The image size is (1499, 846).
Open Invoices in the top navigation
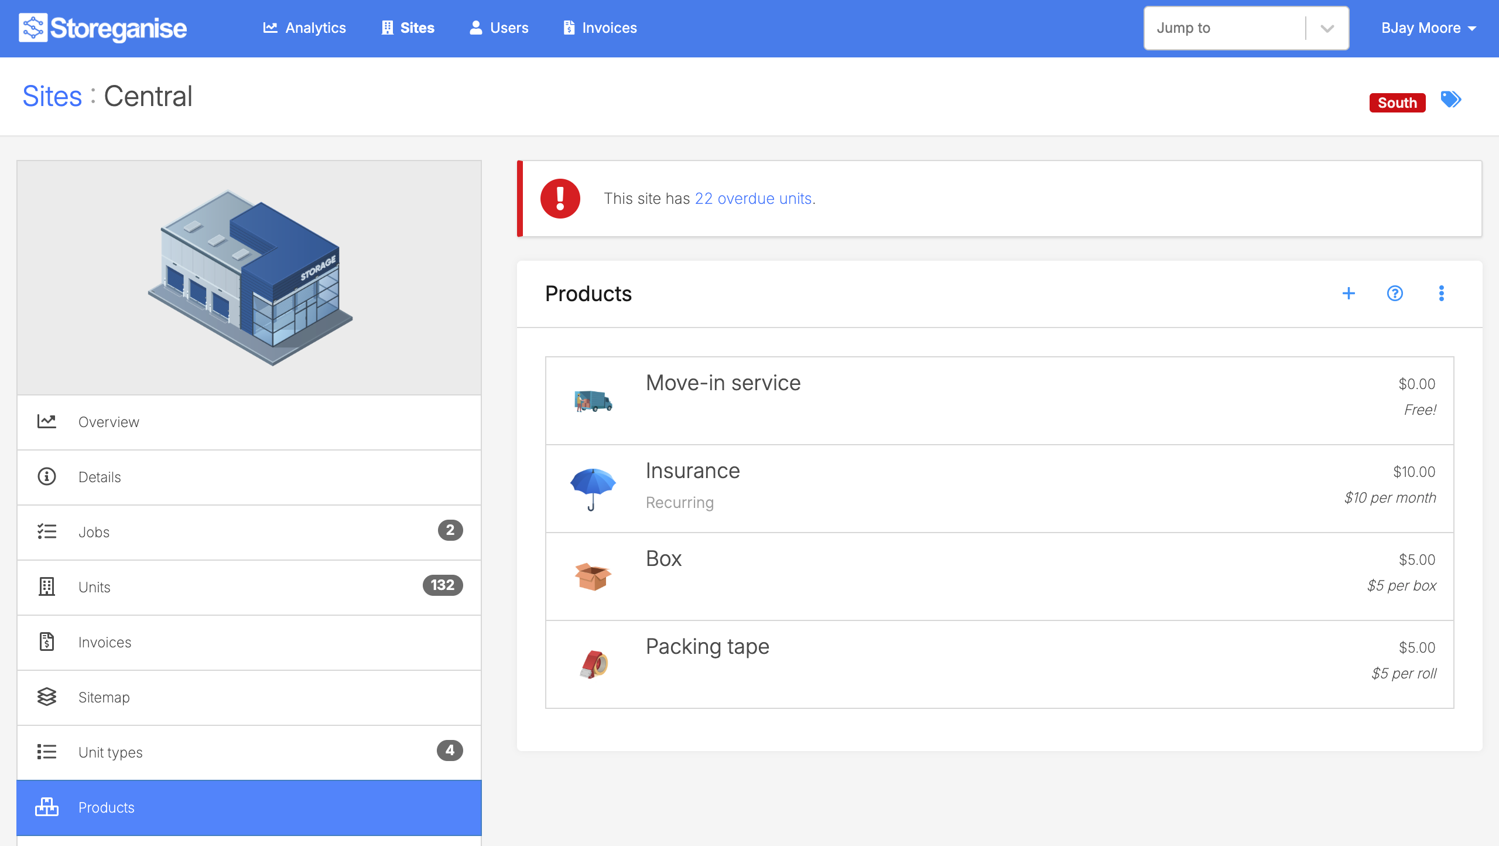[600, 28]
